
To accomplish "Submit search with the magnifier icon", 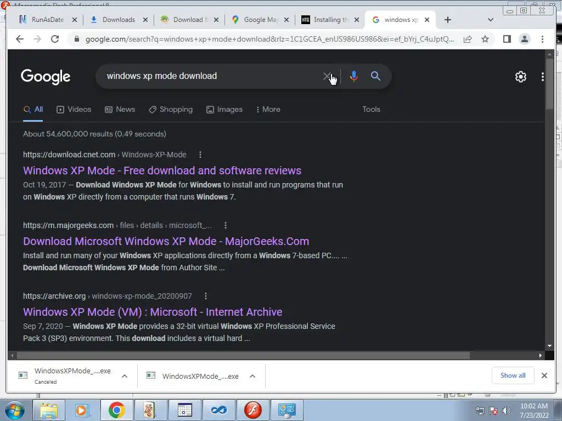I will point(375,76).
